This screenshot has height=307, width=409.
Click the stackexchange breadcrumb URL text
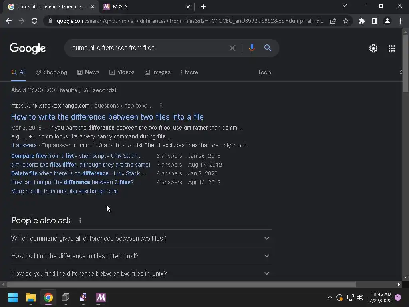(81, 106)
